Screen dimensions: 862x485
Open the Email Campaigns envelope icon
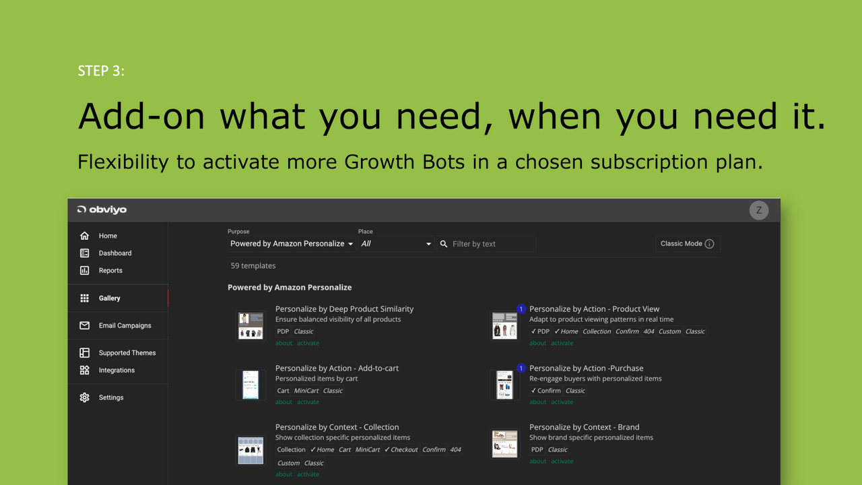84,325
